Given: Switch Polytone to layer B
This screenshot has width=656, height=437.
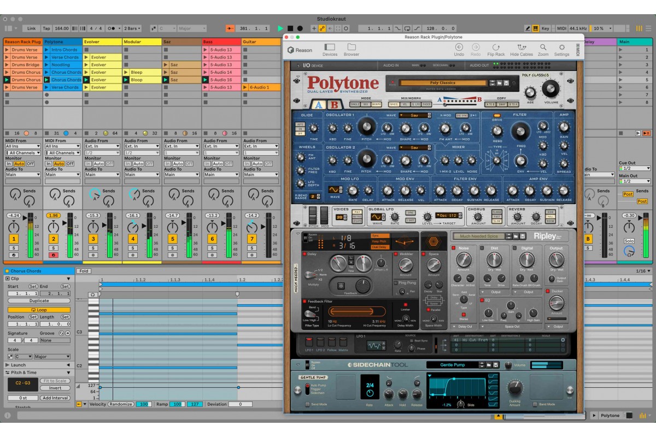Looking at the screenshot, I should [334, 105].
